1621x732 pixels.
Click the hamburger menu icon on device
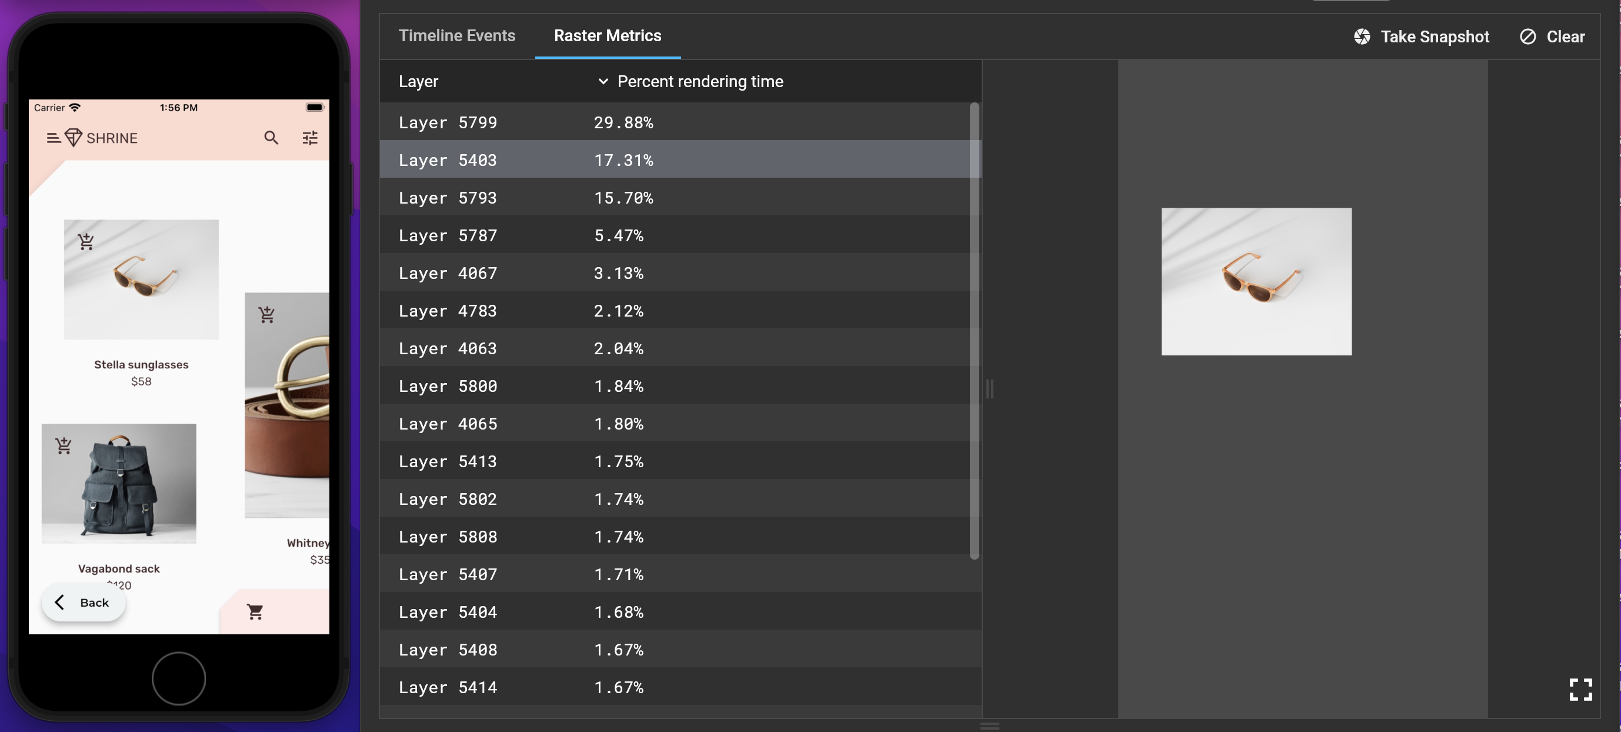pyautogui.click(x=52, y=135)
